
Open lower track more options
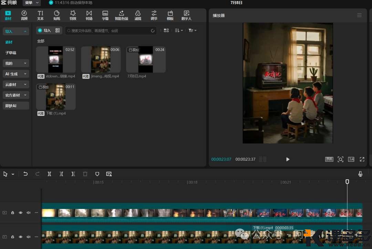[36, 237]
